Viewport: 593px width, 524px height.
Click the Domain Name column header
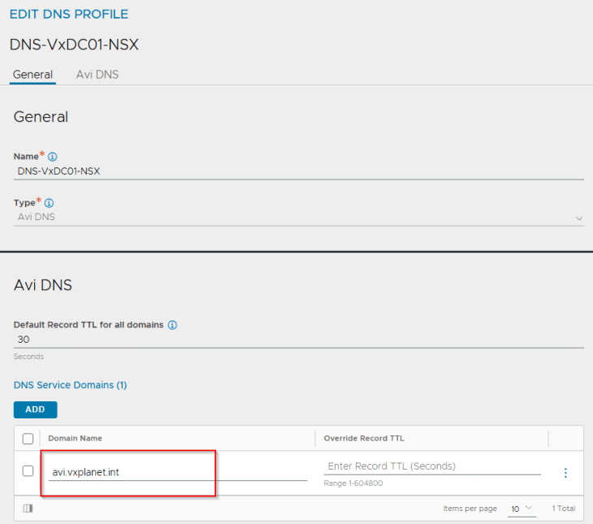76,439
